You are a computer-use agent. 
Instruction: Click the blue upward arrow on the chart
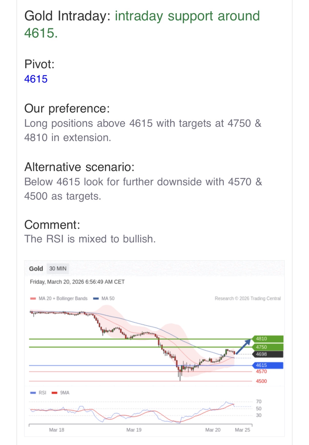click(243, 347)
